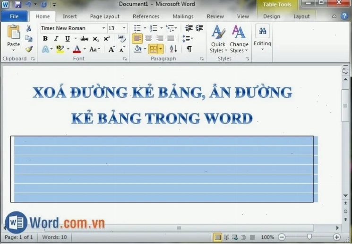
Task: Apply red font color
Action: pyautogui.click(x=77, y=49)
